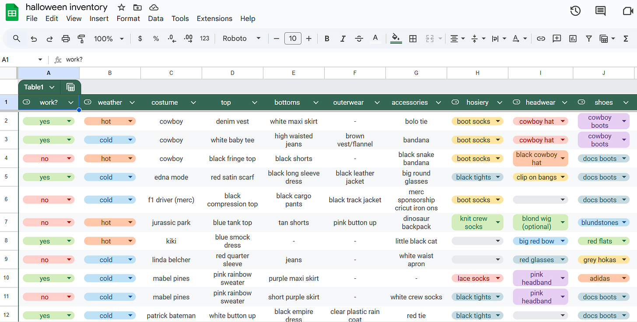Image resolution: width=637 pixels, height=322 pixels.
Task: Click the video meeting camera icon
Action: pos(628,11)
